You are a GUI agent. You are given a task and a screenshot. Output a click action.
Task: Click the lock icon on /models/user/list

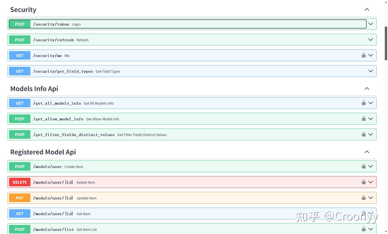(x=364, y=229)
